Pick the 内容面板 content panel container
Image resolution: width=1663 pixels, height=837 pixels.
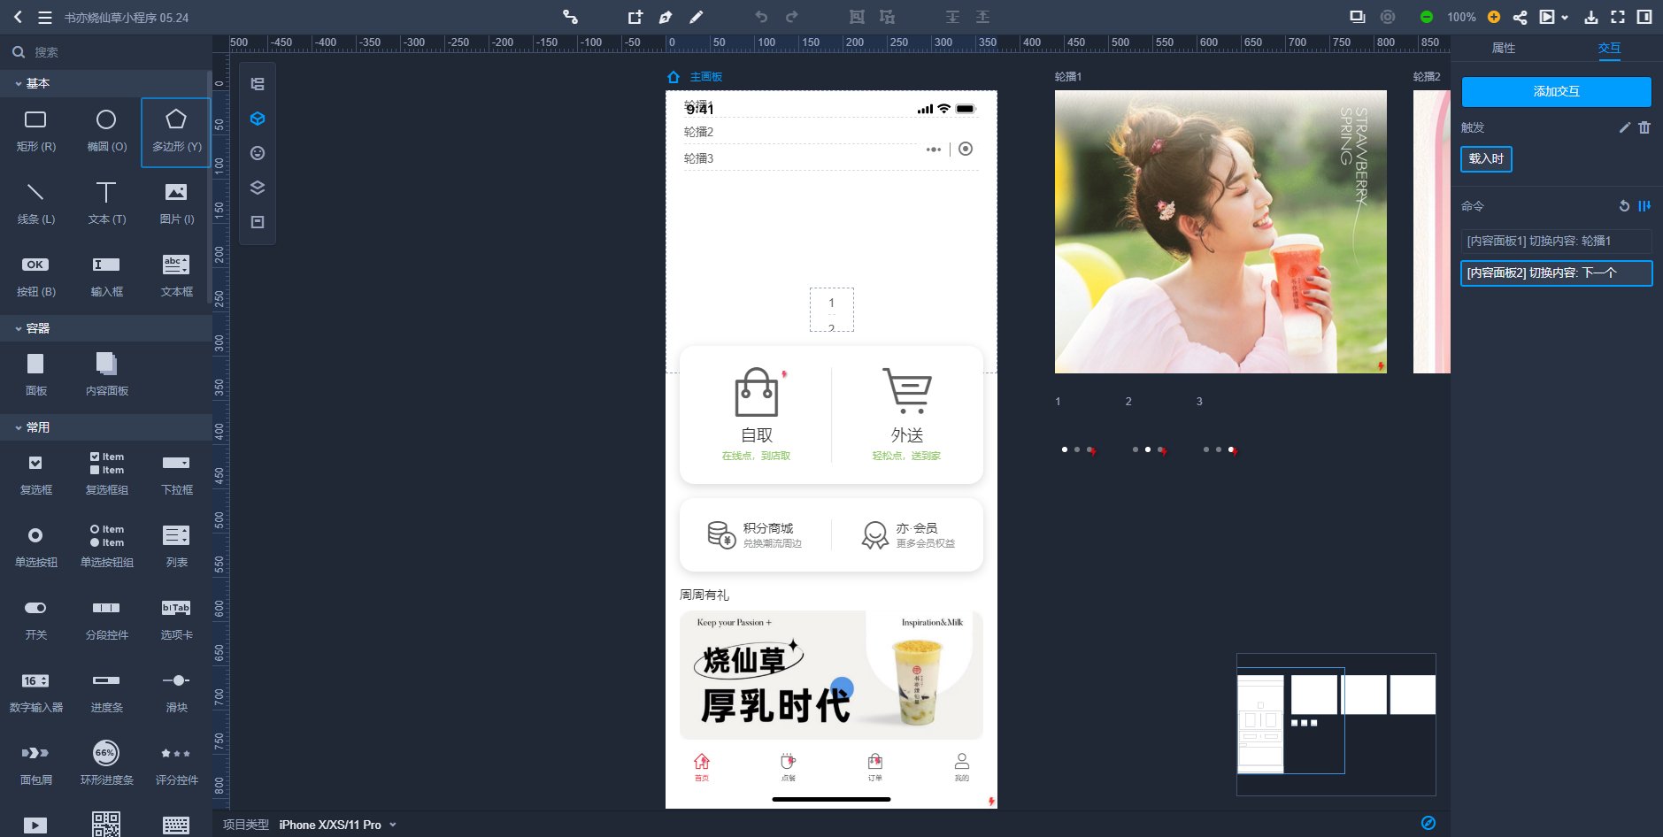[106, 375]
